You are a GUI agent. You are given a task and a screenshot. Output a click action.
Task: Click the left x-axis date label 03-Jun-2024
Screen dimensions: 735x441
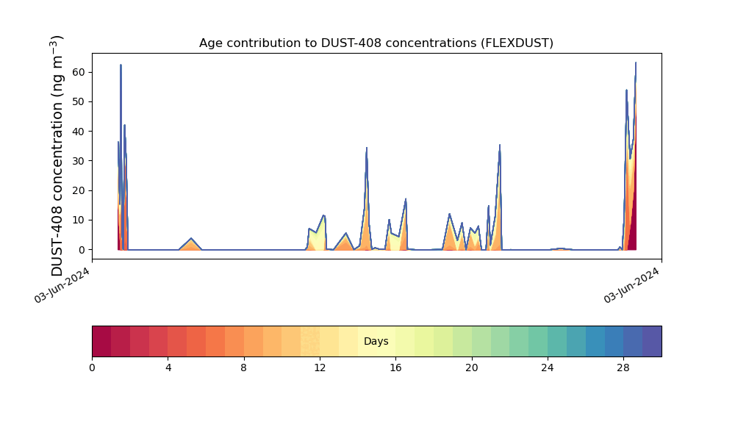point(62,285)
